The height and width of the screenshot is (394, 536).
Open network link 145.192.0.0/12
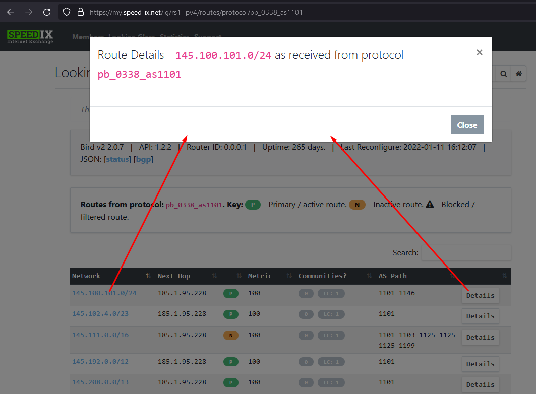point(100,361)
